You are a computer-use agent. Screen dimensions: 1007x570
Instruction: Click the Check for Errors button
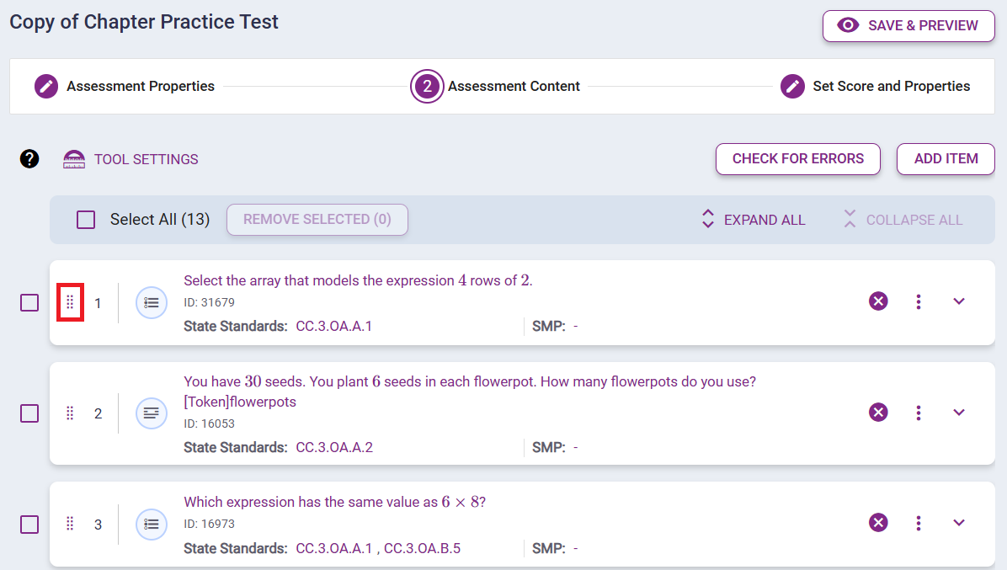point(797,158)
